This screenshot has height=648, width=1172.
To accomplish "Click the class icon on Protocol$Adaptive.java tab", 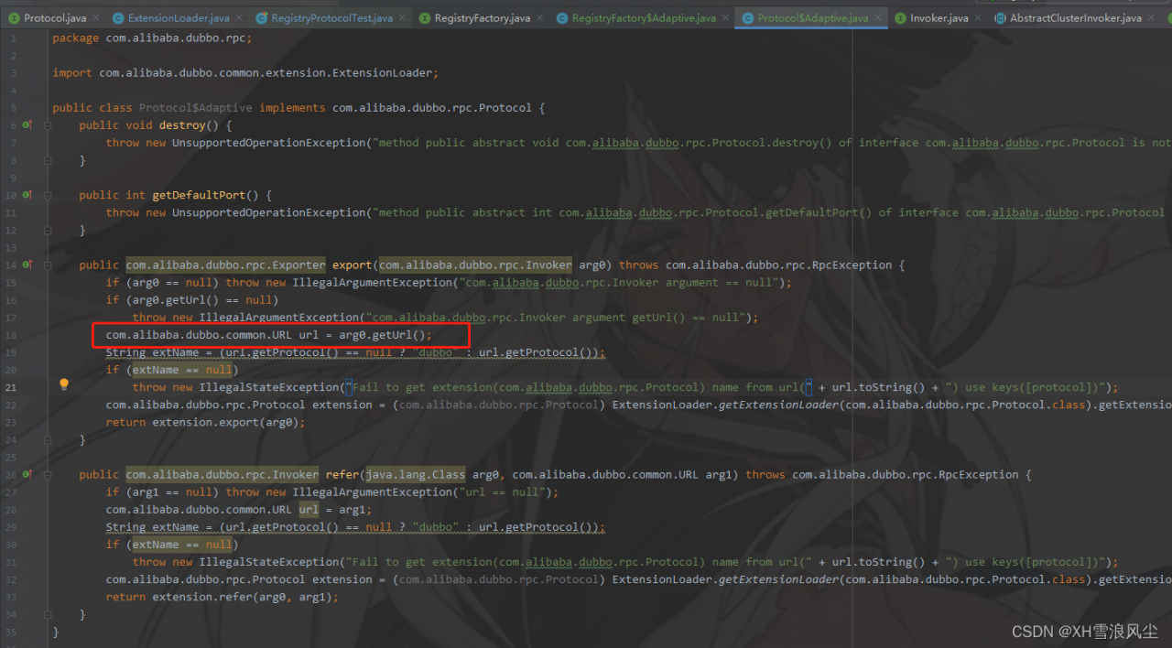I will pos(748,17).
